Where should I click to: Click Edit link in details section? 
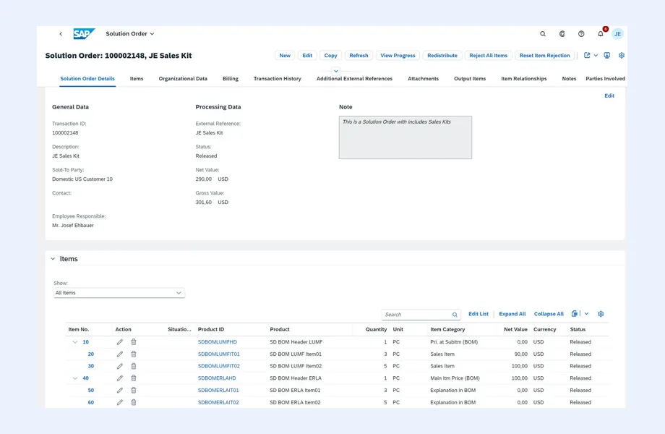click(x=609, y=96)
